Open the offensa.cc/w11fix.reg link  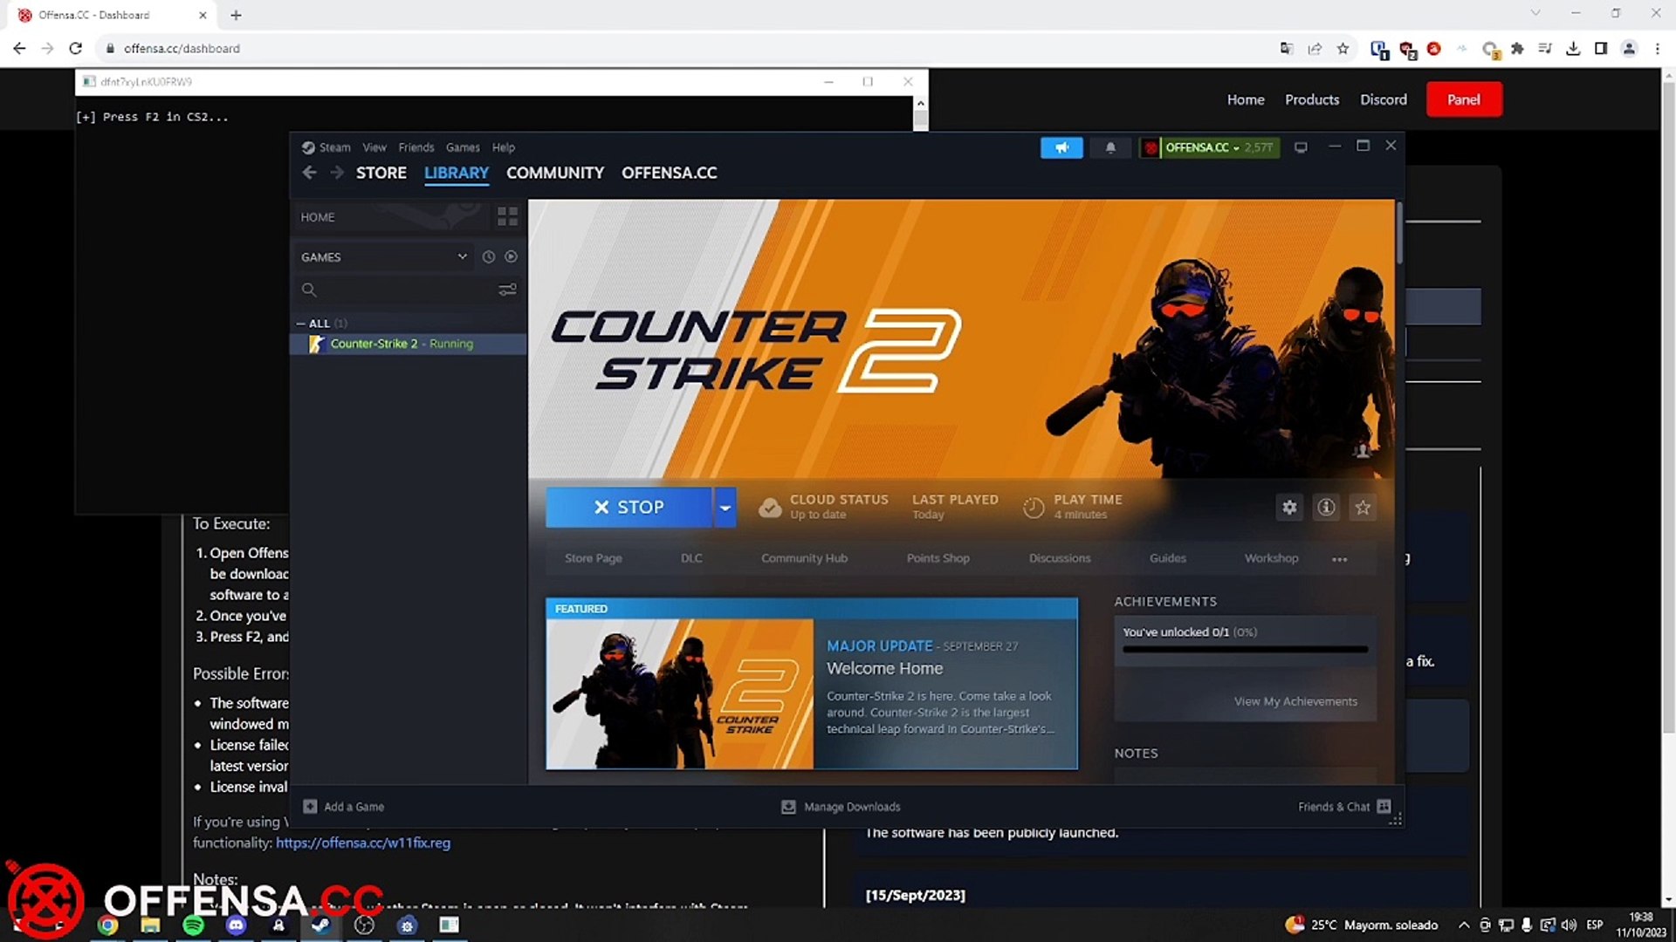[362, 843]
